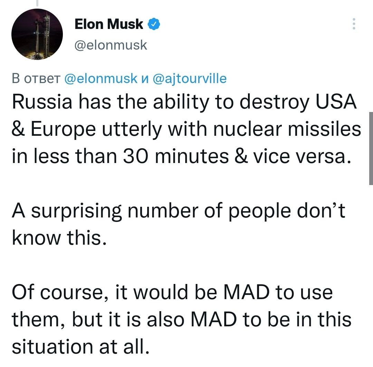Open @elonmusk mention in the reply line
Image resolution: width=373 pixels, height=367 pixels.
101,79
